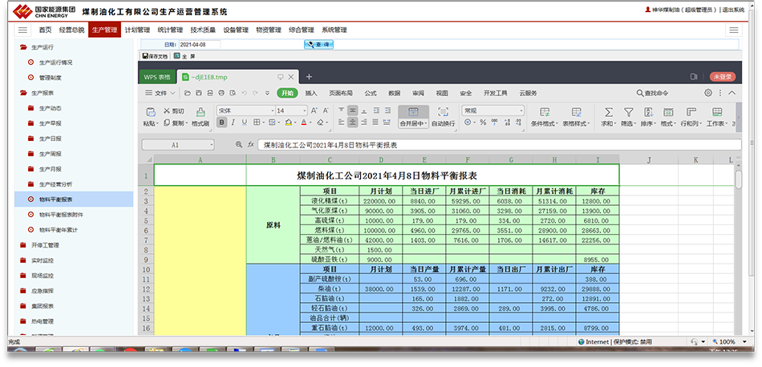Open the Name Box A1 dropdown

tap(212, 145)
